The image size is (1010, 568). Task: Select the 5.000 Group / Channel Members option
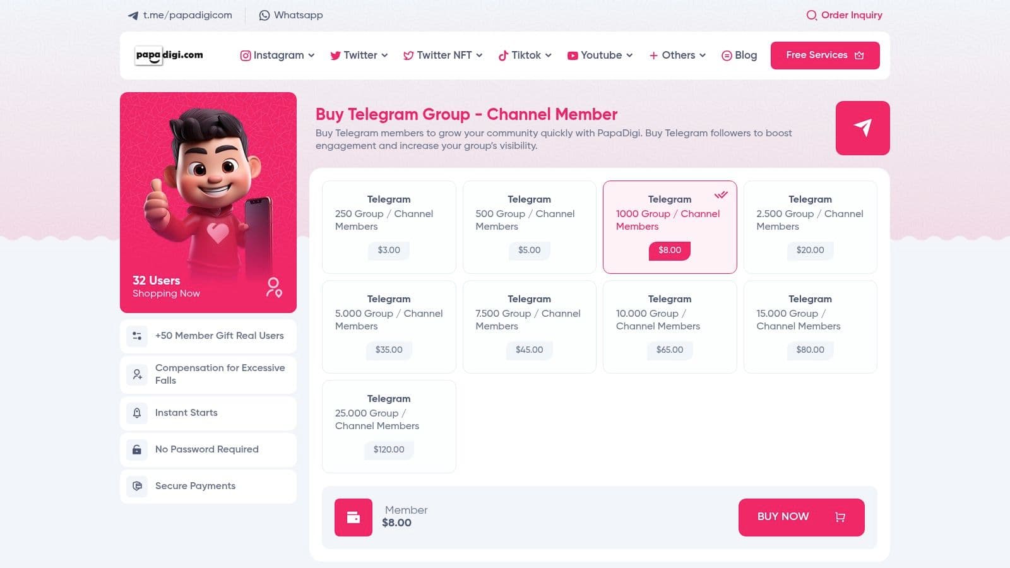click(x=389, y=327)
